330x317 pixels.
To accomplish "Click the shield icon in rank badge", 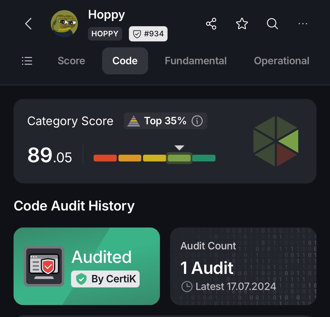I will tap(137, 34).
